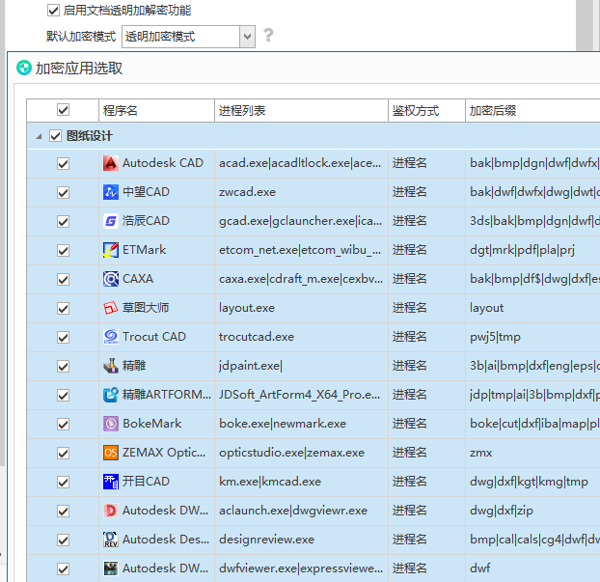Sort by the 鉴权方式 column header
The width and height of the screenshot is (600, 582).
pos(426,111)
